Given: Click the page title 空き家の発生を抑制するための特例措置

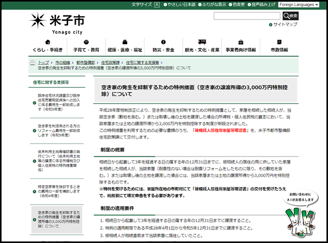Looking at the screenshot, I should 194,91.
